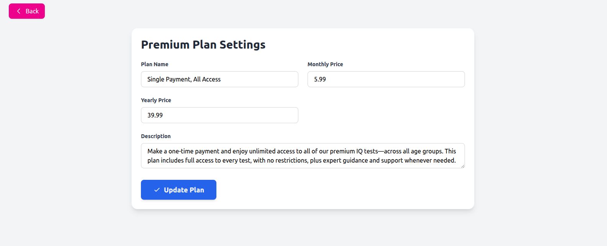Click the Monthly Price label

pyautogui.click(x=325, y=64)
